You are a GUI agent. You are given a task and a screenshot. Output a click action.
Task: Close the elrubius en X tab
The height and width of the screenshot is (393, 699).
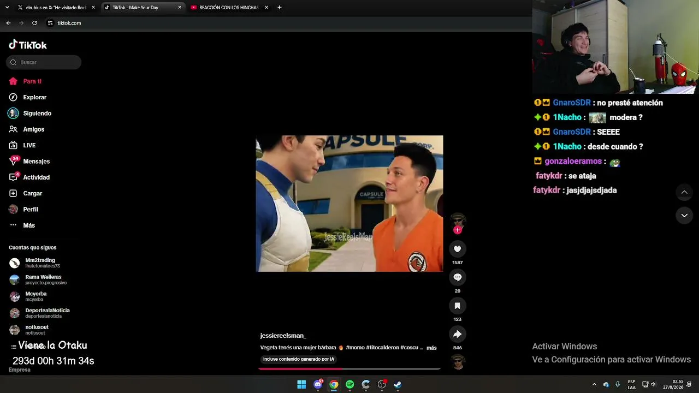pyautogui.click(x=93, y=8)
